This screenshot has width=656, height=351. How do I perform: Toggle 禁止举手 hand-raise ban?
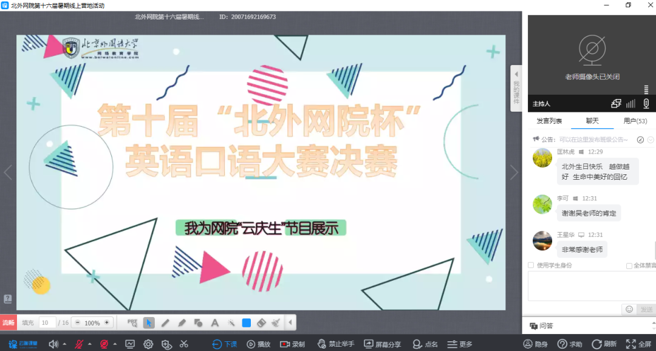tap(336, 344)
